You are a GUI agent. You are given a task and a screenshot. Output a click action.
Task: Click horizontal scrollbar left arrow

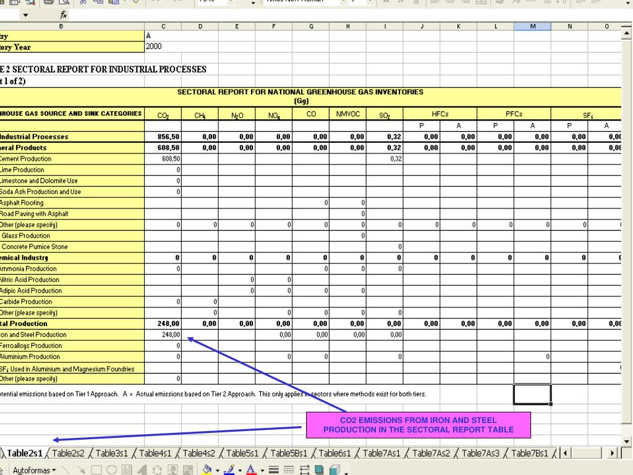point(565,453)
